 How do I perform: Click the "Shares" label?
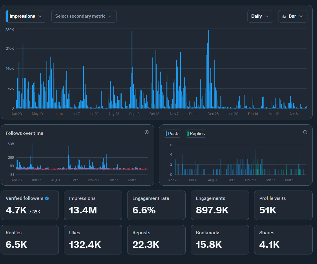[x=267, y=232]
